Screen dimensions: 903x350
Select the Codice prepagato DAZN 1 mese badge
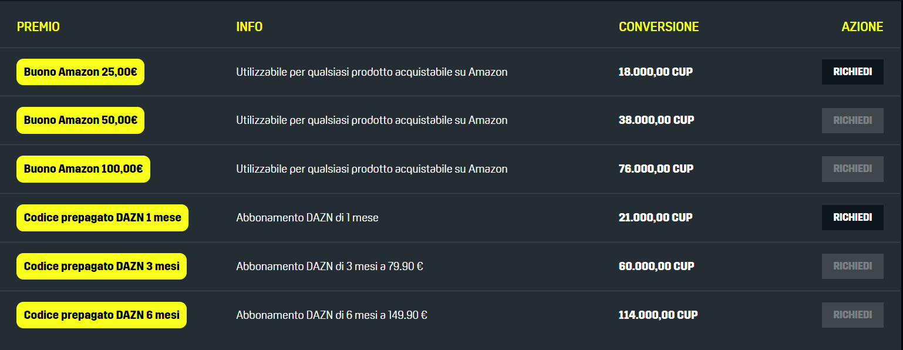pos(102,217)
